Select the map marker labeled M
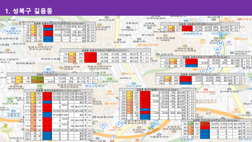 pyautogui.click(x=220, y=43)
